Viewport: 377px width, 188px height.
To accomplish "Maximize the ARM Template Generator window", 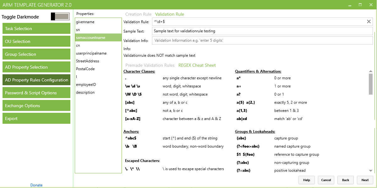I will [360, 5].
